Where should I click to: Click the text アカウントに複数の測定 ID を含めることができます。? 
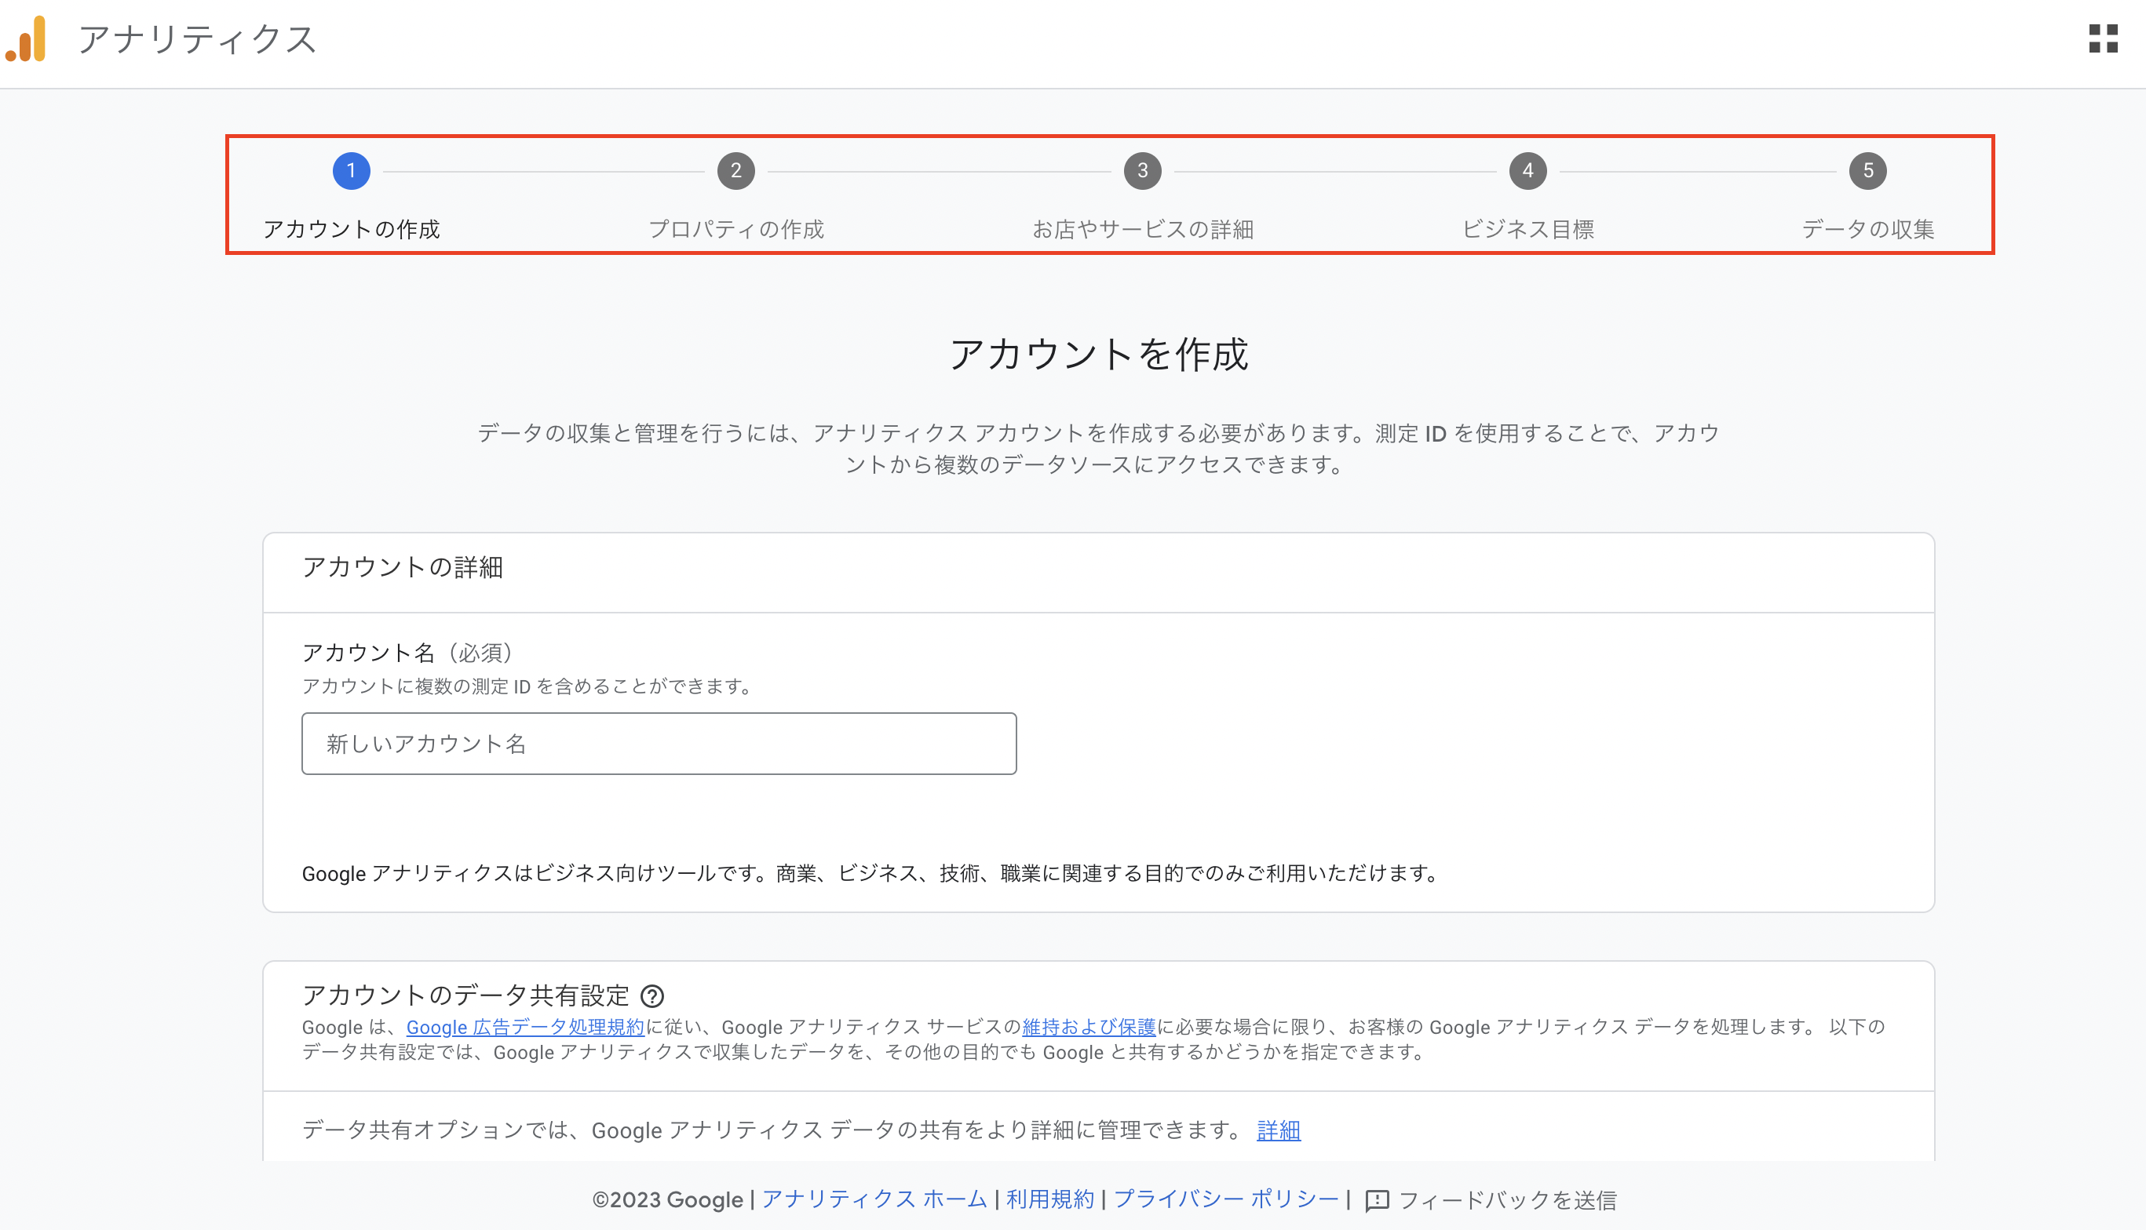pyautogui.click(x=529, y=686)
